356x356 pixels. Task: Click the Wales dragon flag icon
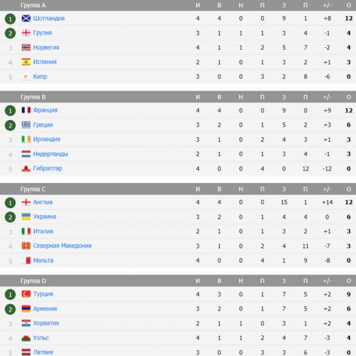coord(26,338)
